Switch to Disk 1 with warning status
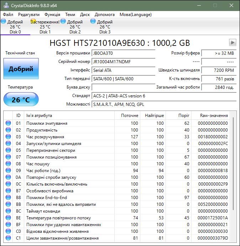The height and width of the screenshot is (246, 240). [x=45, y=27]
